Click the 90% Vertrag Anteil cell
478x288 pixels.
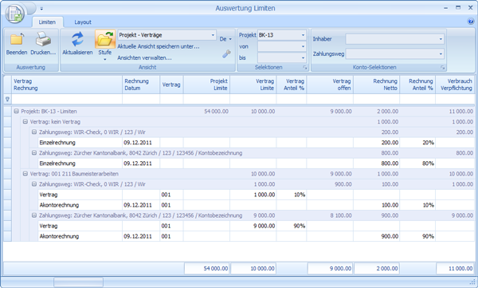click(x=291, y=226)
